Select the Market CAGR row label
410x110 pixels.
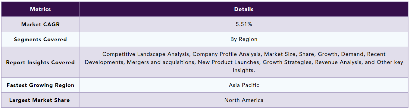[x=40, y=25]
